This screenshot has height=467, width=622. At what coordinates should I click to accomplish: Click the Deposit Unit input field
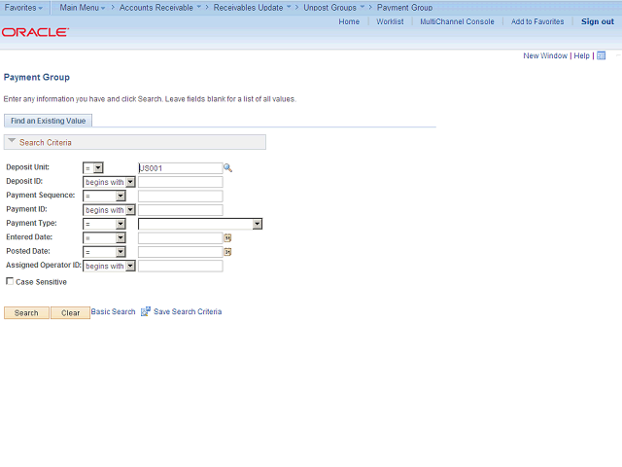click(181, 168)
